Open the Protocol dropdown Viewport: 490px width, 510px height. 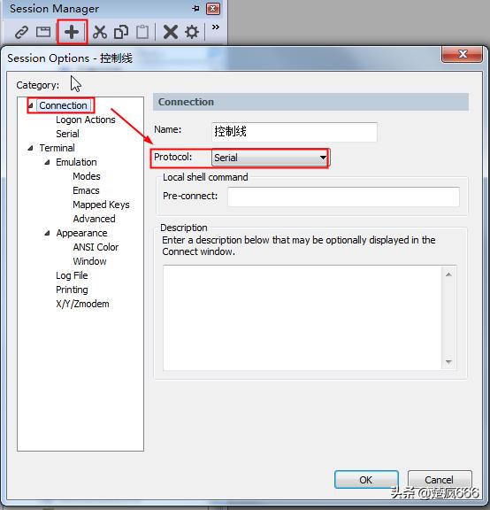[x=271, y=158]
